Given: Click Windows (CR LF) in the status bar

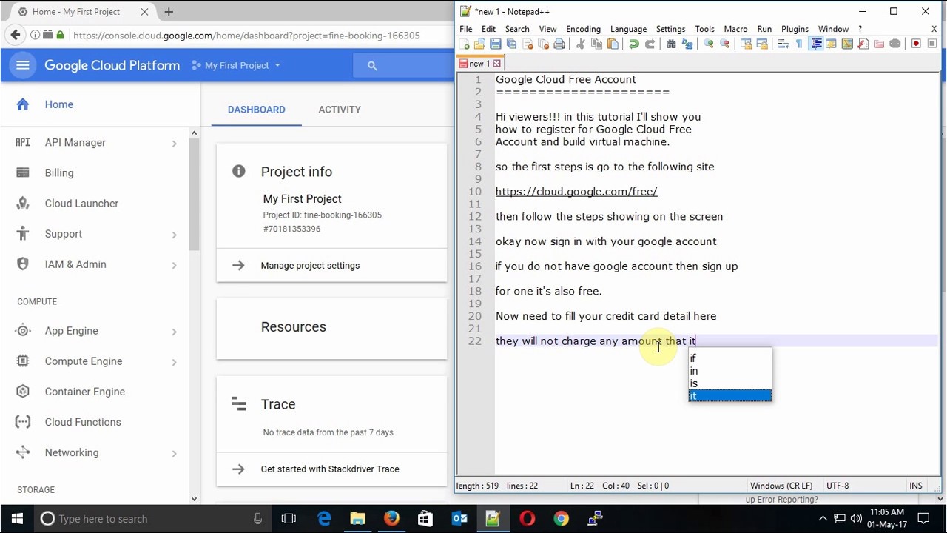Looking at the screenshot, I should tap(781, 486).
